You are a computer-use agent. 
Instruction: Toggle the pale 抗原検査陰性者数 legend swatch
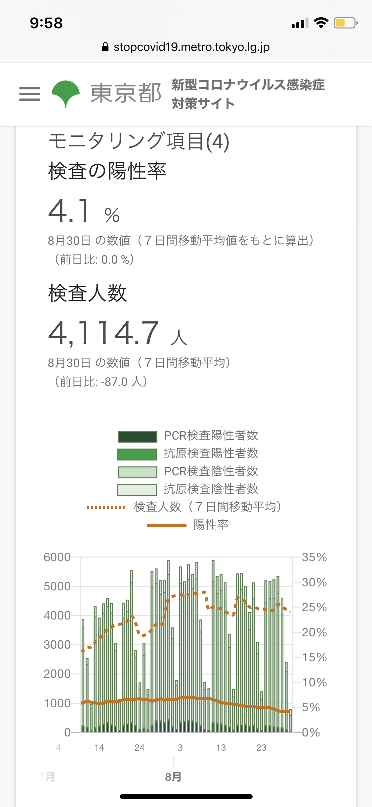tap(137, 490)
